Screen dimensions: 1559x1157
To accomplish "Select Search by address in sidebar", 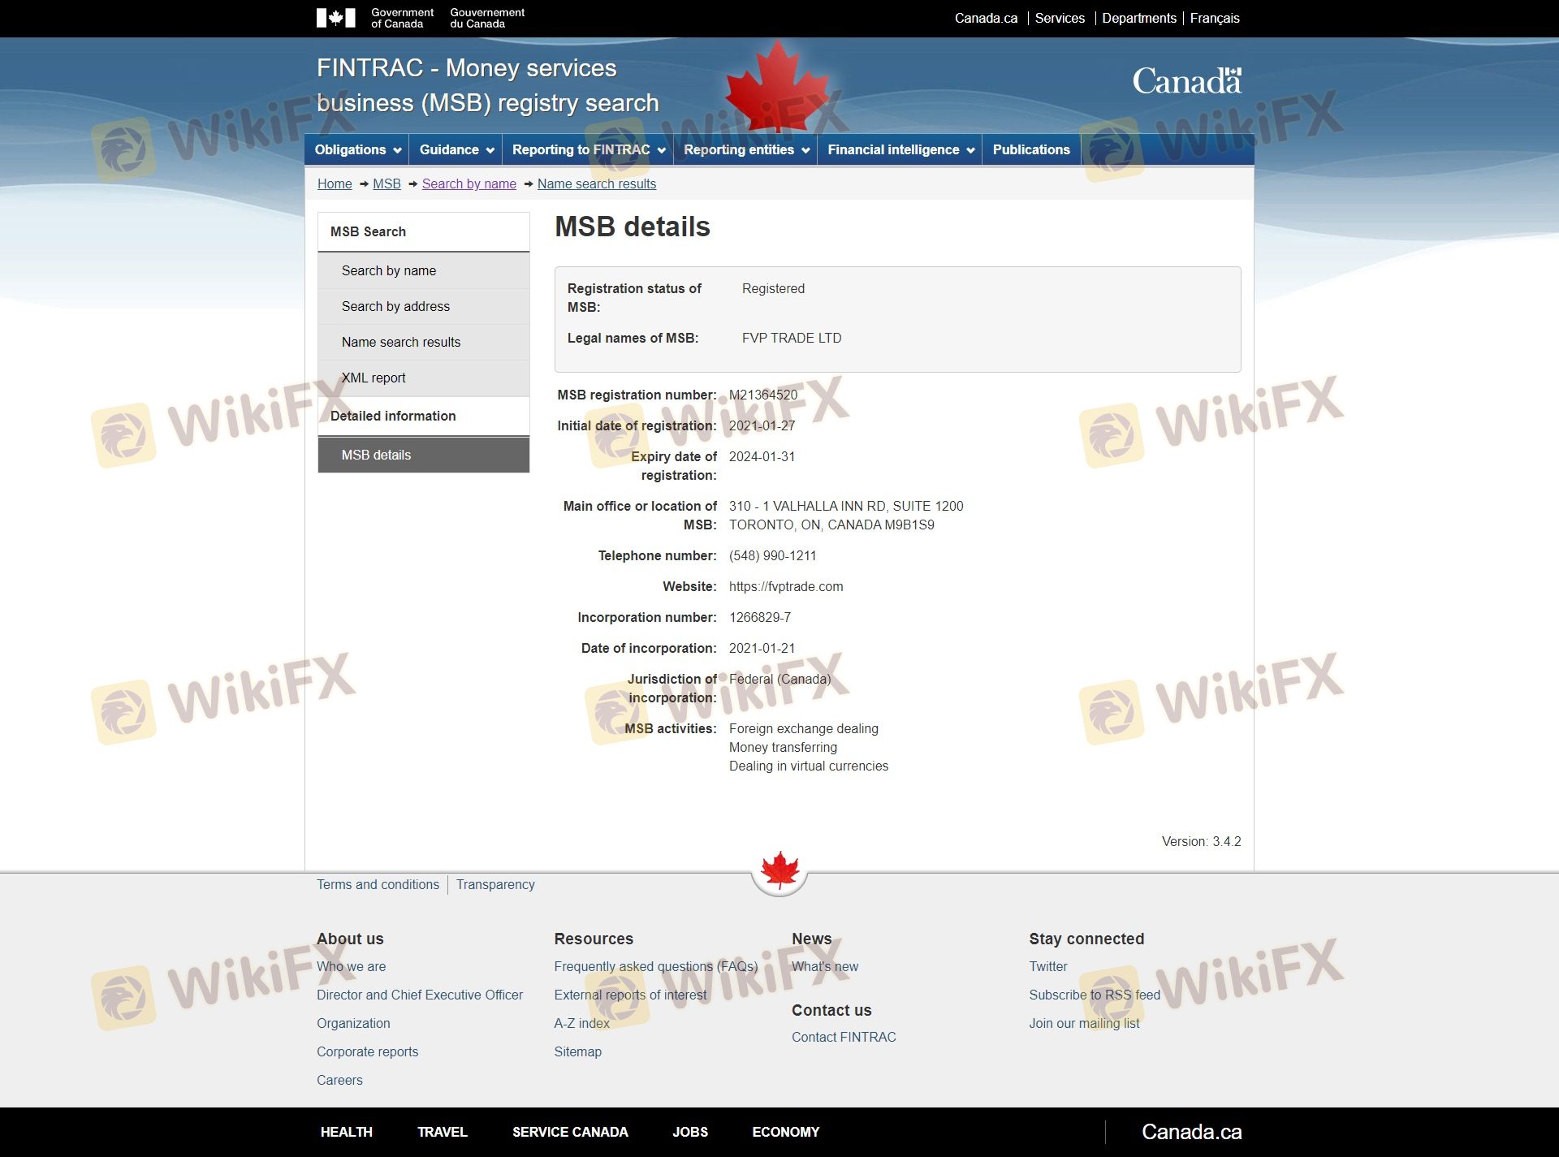I will pos(423,306).
